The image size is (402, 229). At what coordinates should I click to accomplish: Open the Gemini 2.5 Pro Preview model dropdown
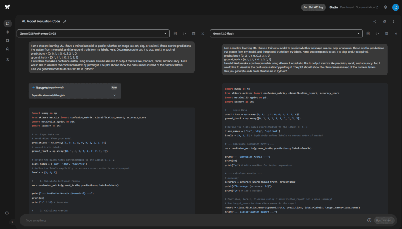(93, 33)
